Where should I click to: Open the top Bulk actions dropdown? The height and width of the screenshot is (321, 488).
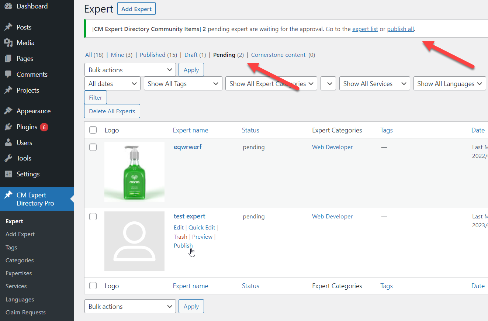tap(130, 70)
